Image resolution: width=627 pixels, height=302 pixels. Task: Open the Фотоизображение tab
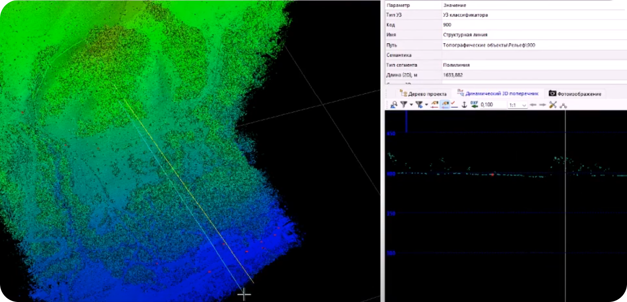point(575,93)
